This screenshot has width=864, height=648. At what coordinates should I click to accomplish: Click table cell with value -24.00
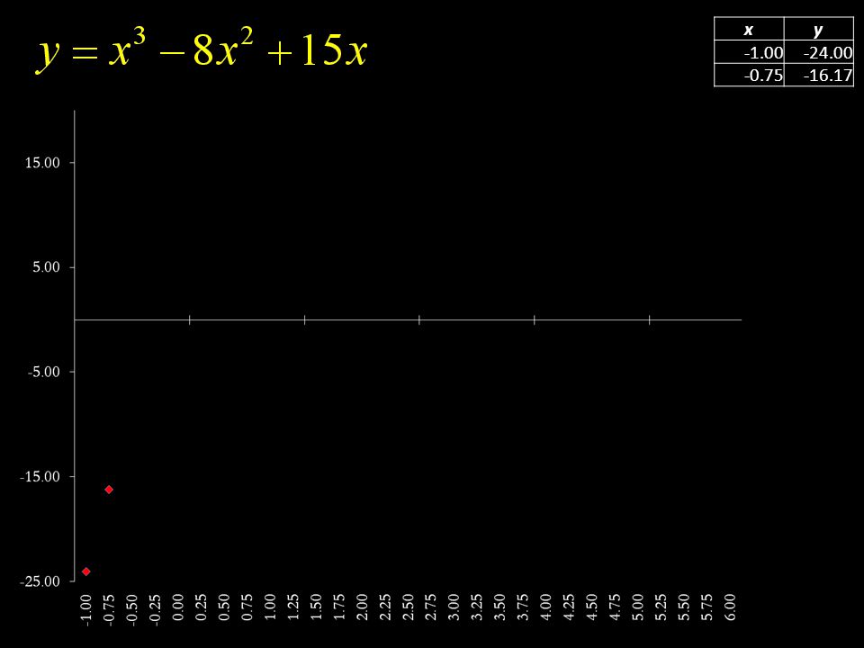(818, 52)
